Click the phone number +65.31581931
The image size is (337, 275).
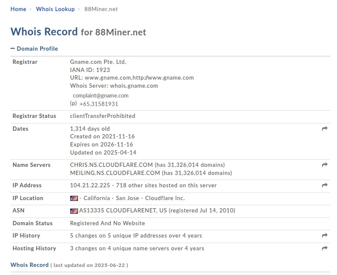pos(99,104)
